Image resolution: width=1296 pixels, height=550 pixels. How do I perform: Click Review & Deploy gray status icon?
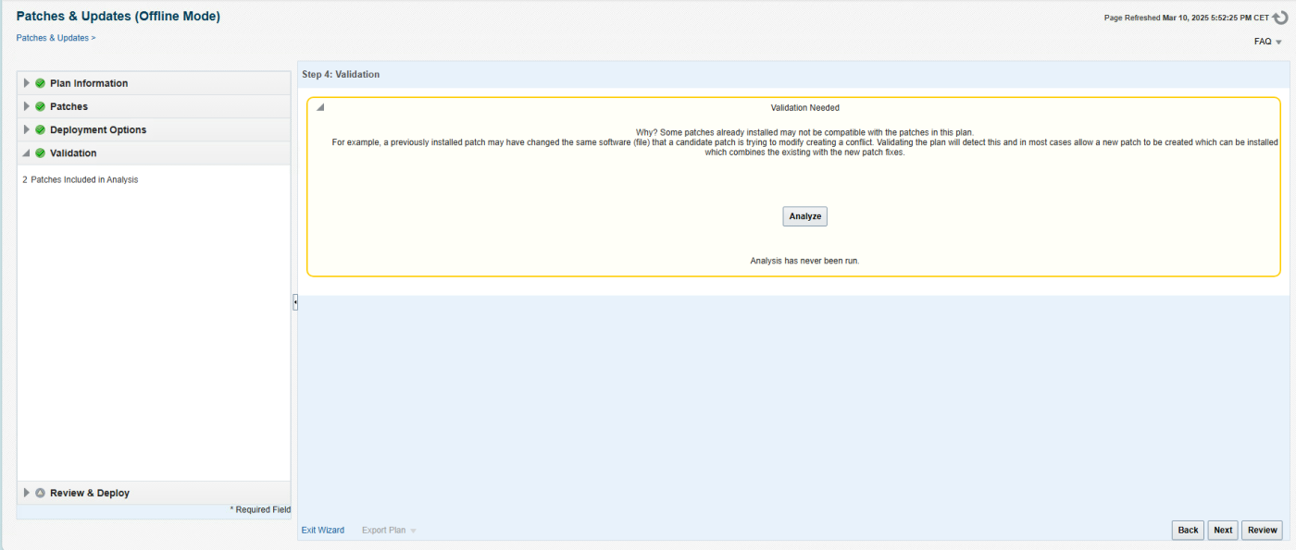click(x=41, y=494)
